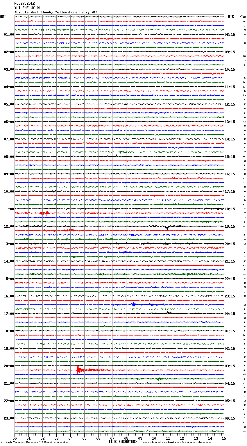The image size is (247, 446).
Task: Click the "06:15" UTC time label
Action: 230,418
